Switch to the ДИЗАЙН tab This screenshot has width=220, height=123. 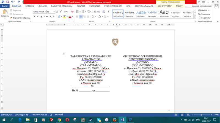click(43, 6)
